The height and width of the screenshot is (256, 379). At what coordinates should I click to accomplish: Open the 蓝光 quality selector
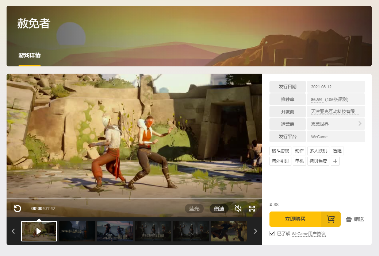pos(194,209)
